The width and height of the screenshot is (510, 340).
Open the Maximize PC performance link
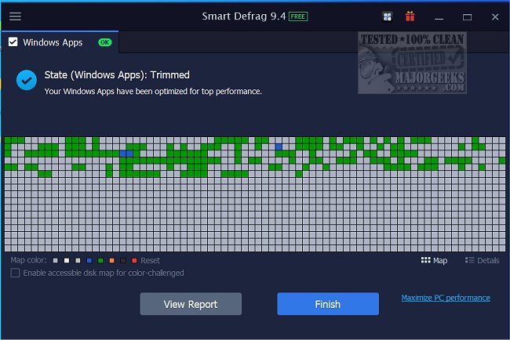click(446, 298)
